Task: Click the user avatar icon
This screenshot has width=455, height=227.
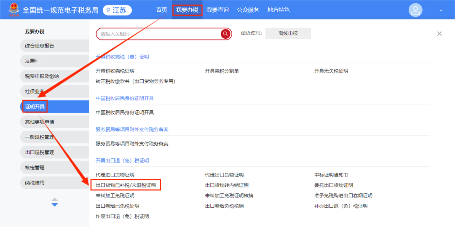Action: [x=415, y=10]
